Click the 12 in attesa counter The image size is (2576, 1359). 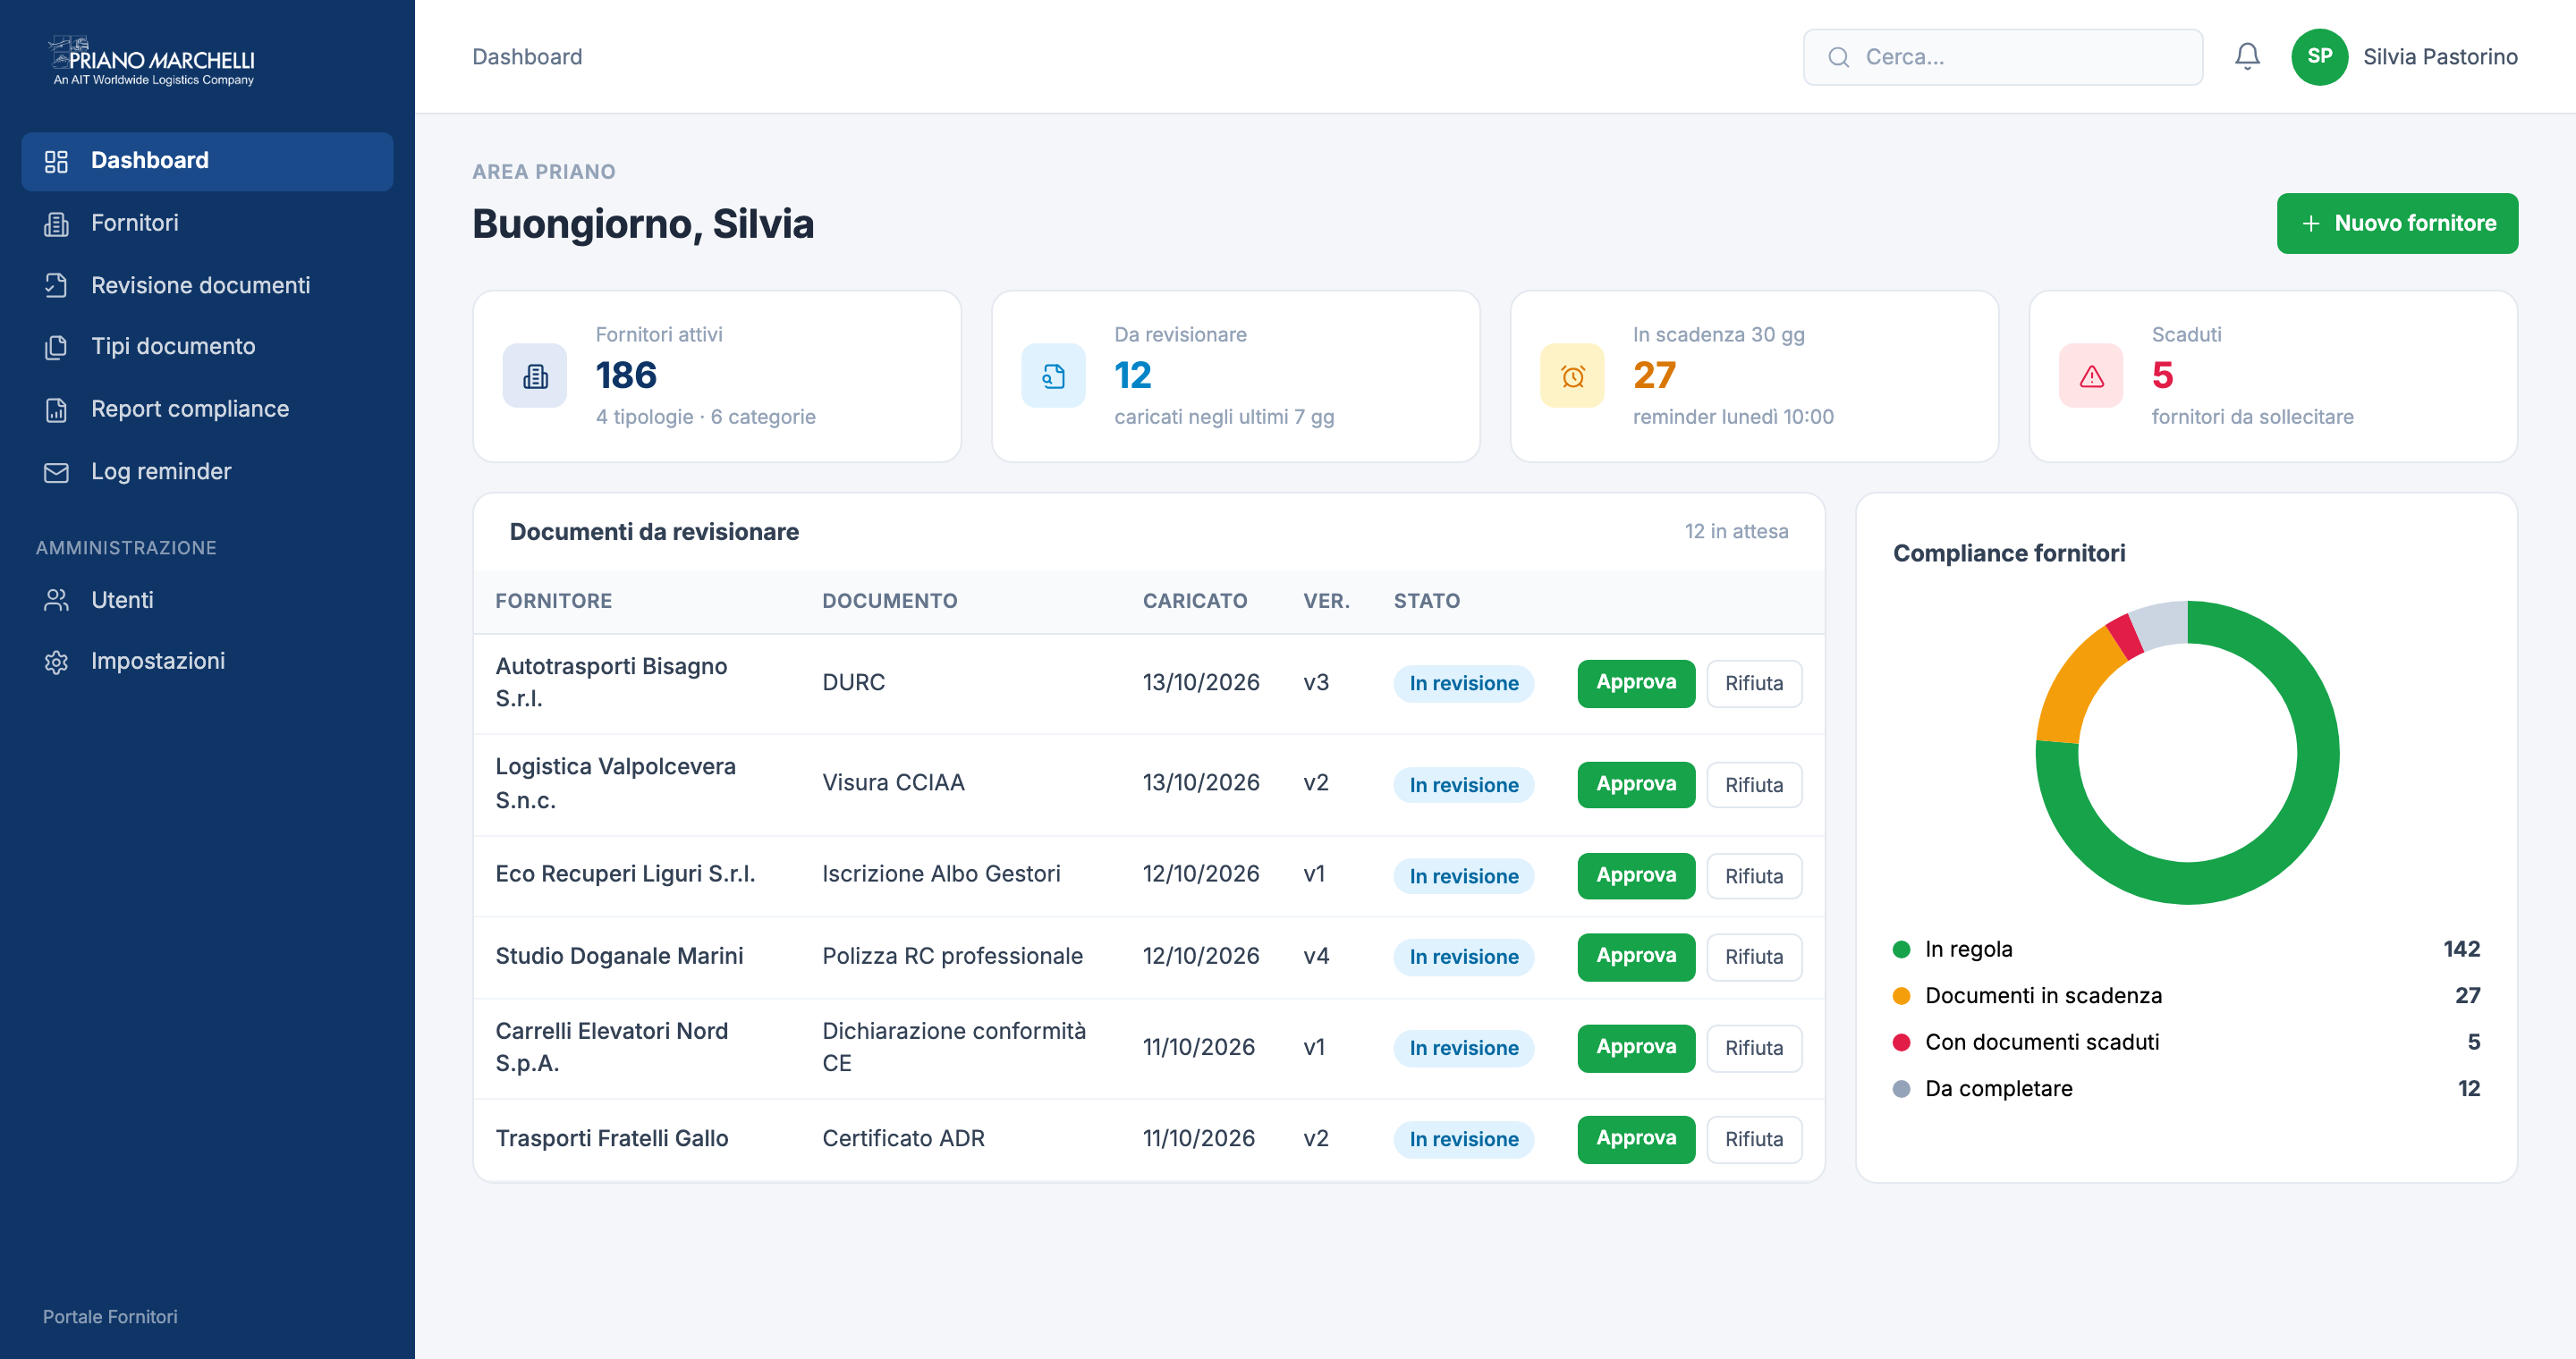point(1736,532)
